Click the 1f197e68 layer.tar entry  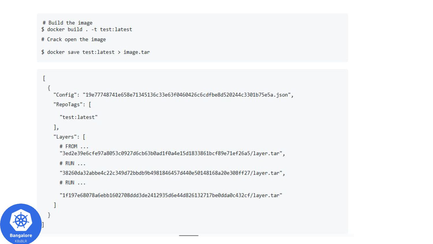click(x=171, y=195)
